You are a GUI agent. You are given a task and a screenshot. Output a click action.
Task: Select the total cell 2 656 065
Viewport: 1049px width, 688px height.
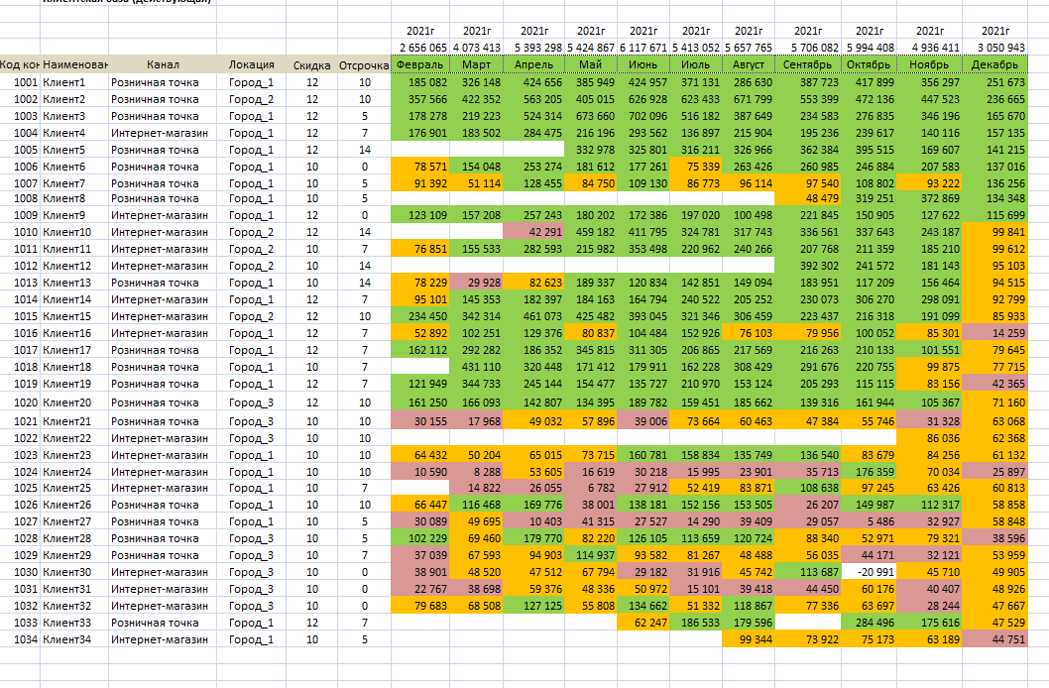(x=420, y=48)
